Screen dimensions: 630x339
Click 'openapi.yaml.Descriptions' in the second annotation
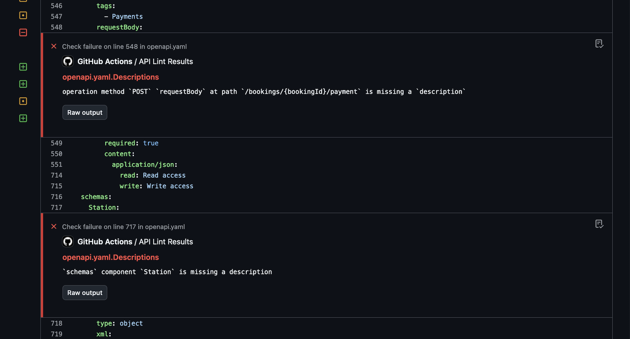click(111, 257)
